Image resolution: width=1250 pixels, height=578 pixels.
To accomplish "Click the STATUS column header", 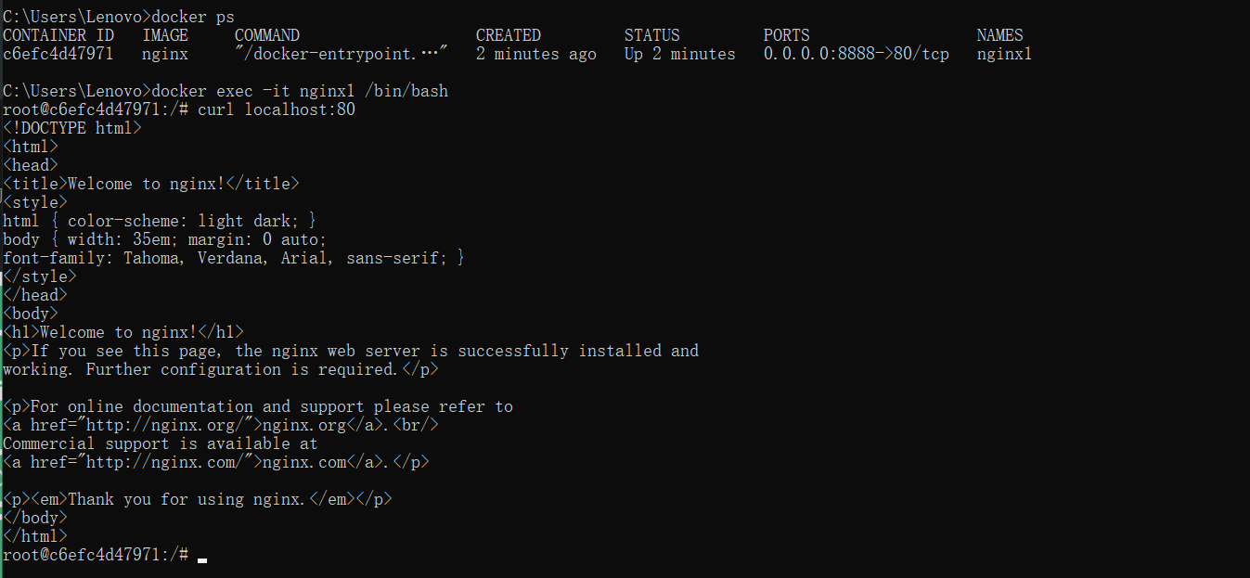I will tap(652, 35).
